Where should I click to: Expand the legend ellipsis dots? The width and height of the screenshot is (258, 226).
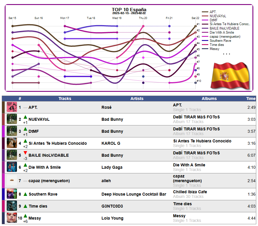(x=226, y=54)
